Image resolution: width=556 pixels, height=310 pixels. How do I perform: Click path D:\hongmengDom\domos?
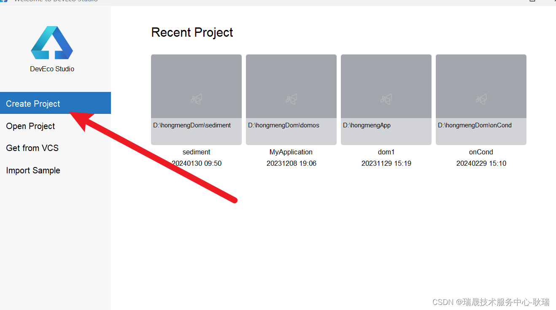pos(283,125)
